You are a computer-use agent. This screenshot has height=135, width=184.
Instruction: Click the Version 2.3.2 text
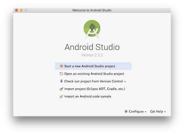pos(92,55)
